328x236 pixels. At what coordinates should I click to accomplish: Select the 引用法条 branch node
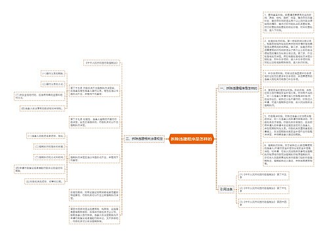pos(226,189)
